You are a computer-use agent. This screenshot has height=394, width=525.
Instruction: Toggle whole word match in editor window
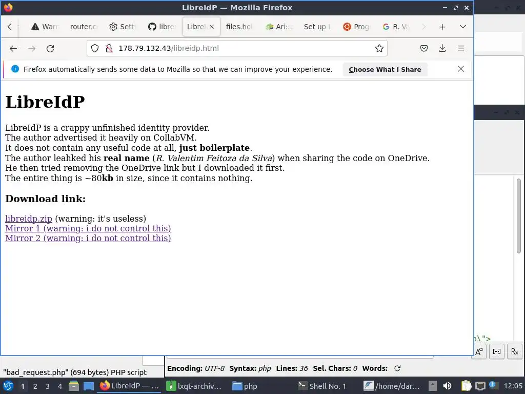(497, 351)
